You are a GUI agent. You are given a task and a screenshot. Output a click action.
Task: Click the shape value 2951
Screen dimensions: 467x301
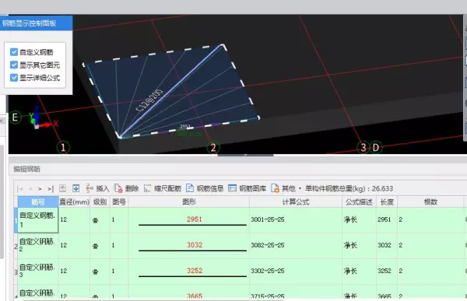pos(195,219)
